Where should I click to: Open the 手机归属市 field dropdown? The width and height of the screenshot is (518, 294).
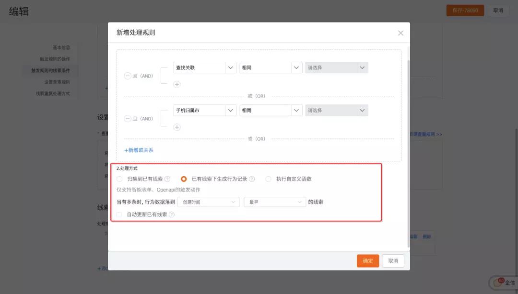(x=205, y=111)
